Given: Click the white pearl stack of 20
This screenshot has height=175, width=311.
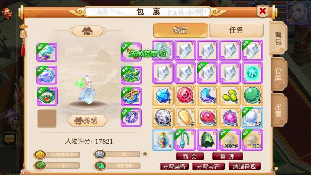Looking at the screenshot, I should (252, 117).
